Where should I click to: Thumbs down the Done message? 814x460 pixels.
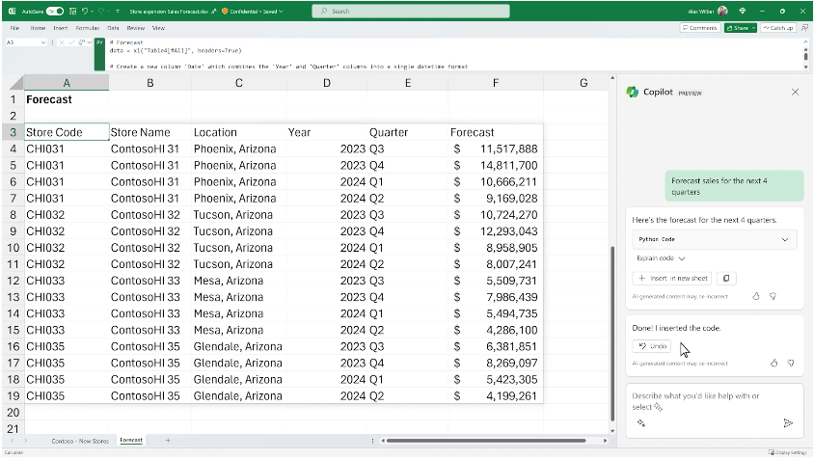click(791, 363)
